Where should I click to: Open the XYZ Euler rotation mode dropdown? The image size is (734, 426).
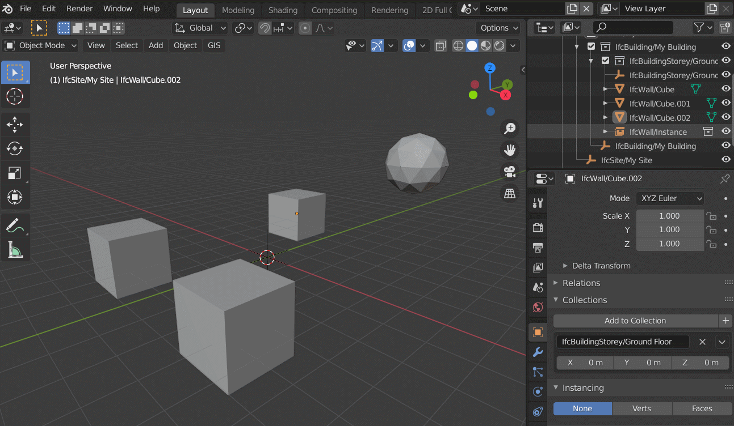coord(670,198)
